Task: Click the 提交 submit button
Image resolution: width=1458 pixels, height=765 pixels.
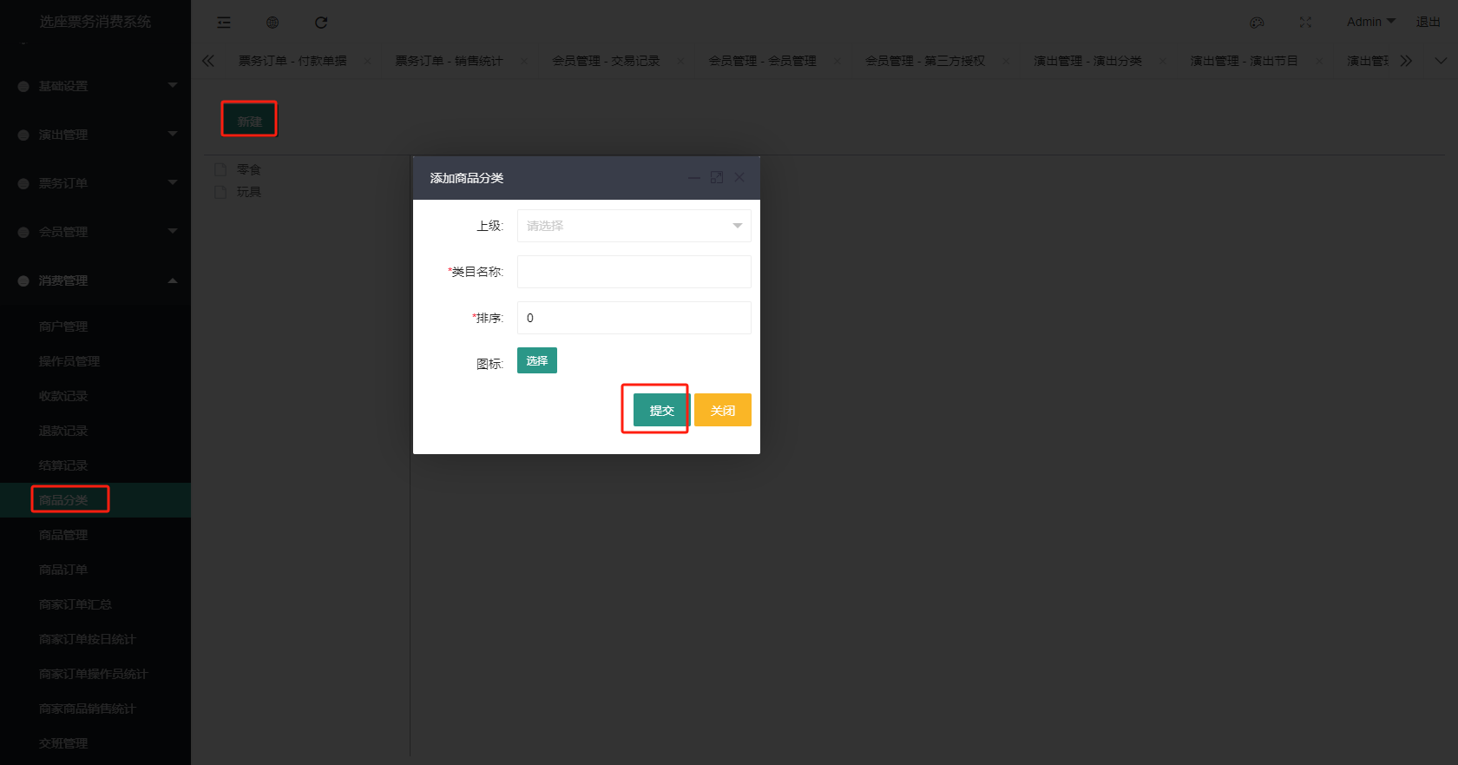Action: pos(661,411)
